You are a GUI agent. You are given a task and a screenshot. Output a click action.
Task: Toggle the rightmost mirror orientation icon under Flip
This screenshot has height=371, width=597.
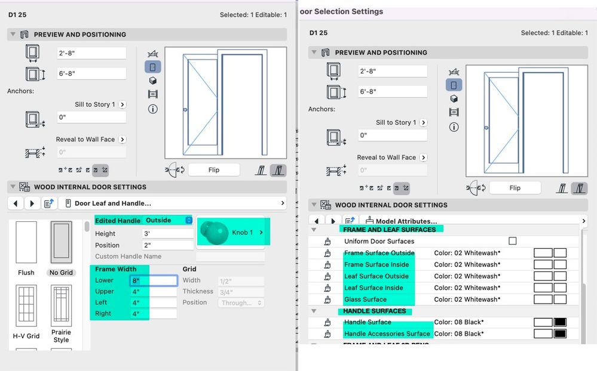[278, 170]
